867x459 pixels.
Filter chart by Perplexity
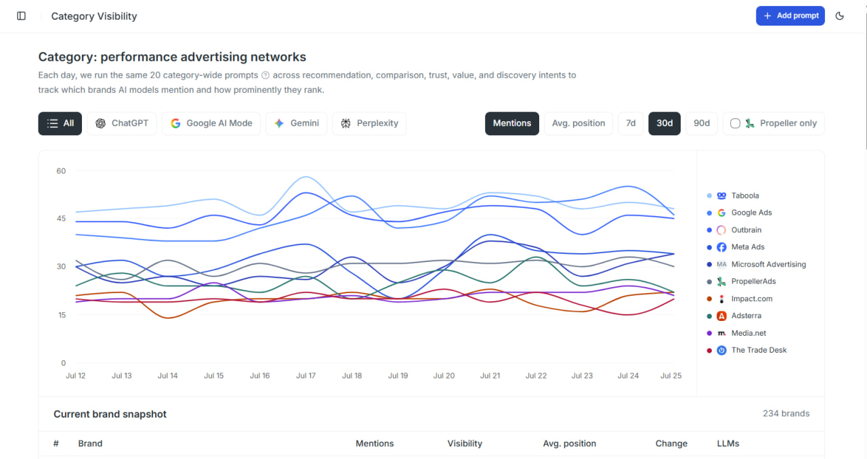pyautogui.click(x=369, y=123)
